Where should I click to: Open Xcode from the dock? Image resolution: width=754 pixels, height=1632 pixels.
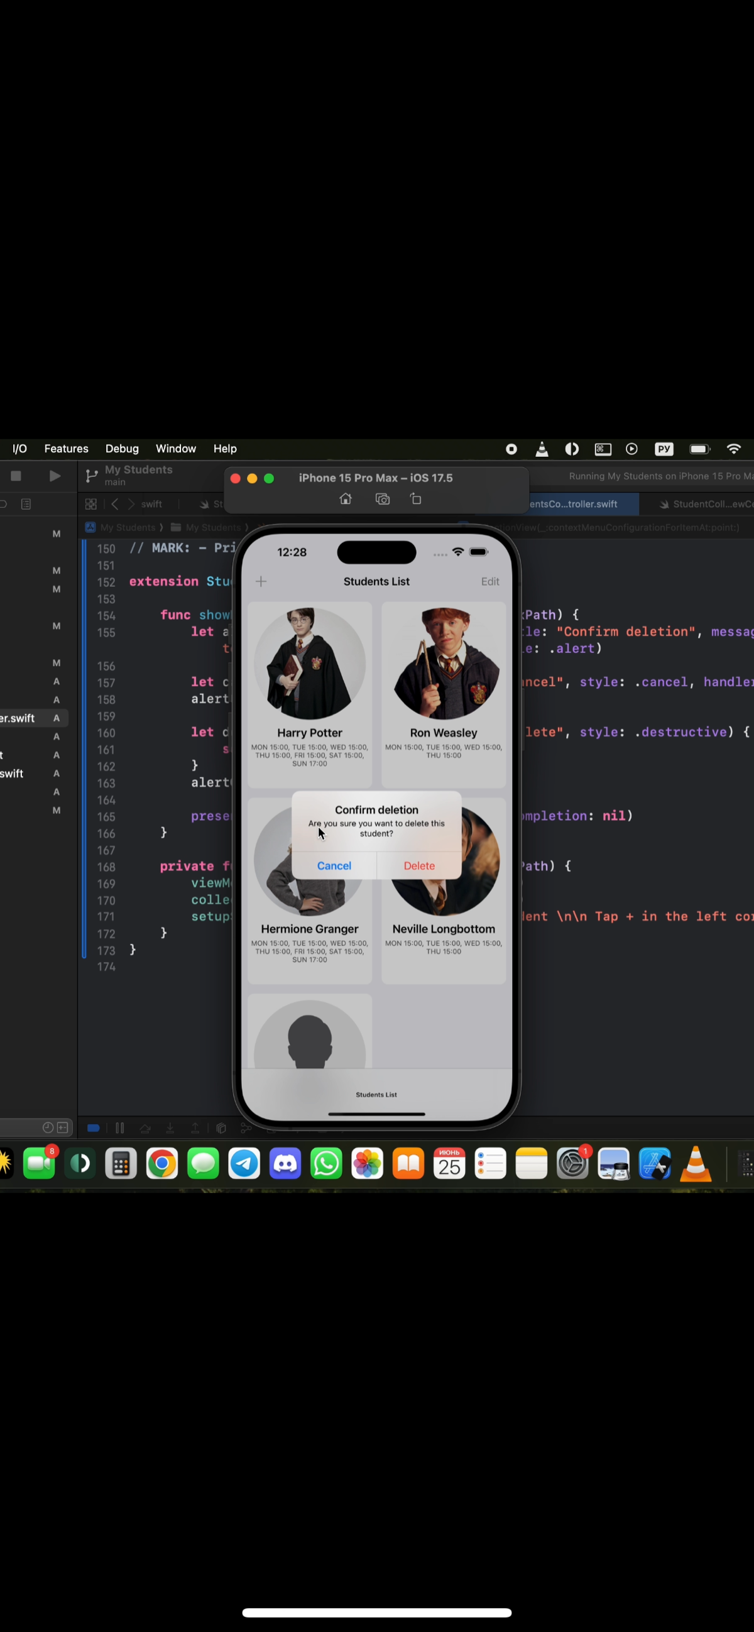tap(655, 1163)
